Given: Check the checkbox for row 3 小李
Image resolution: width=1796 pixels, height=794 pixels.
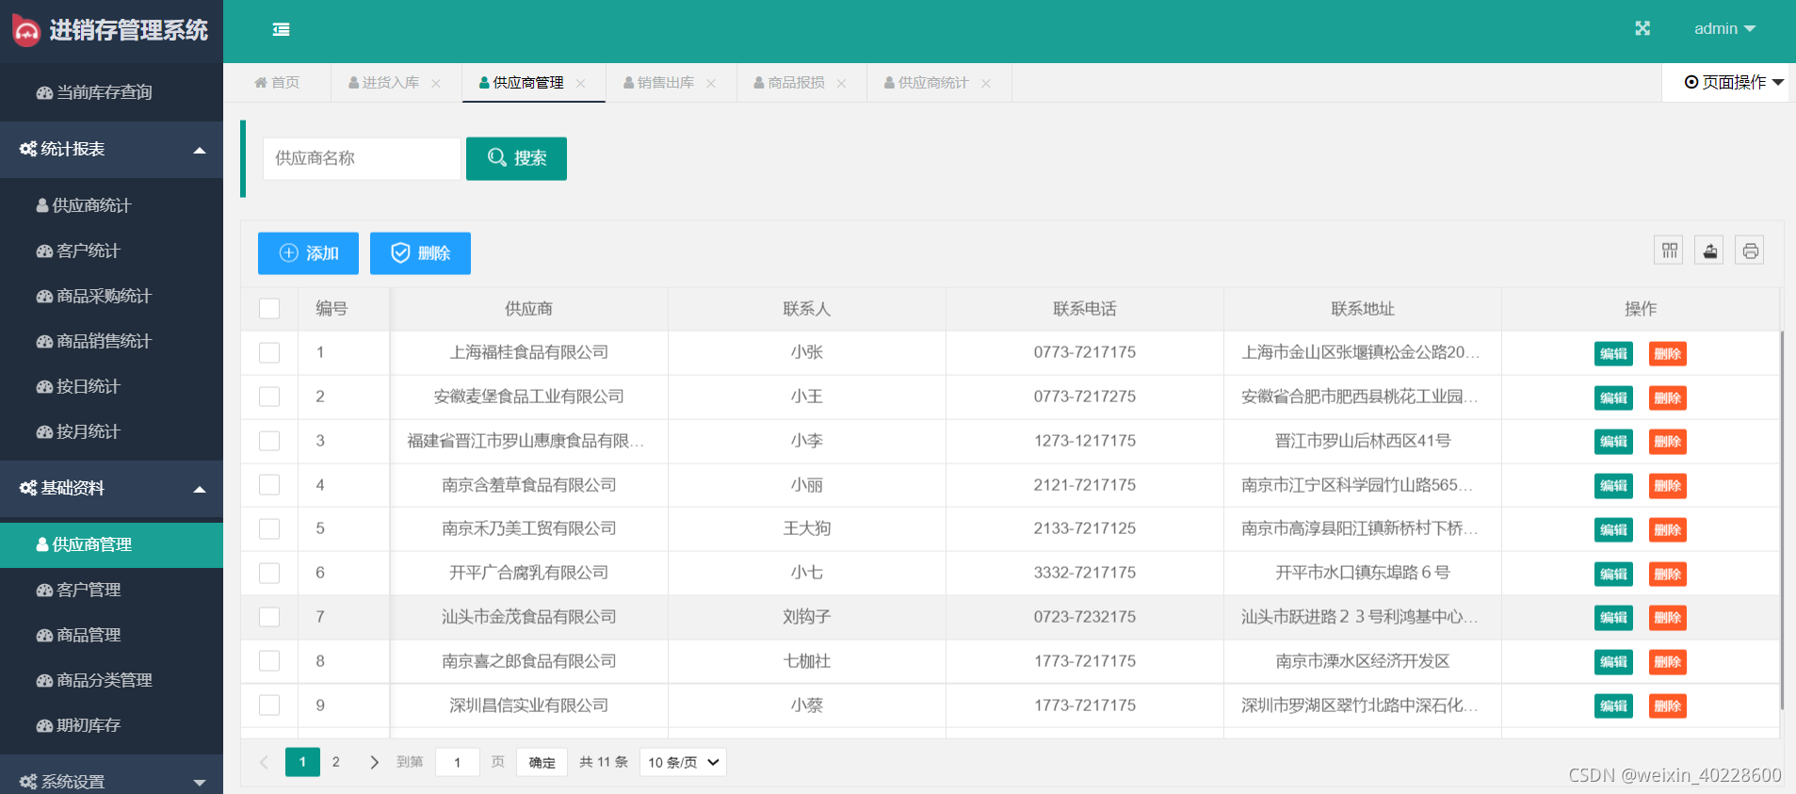Looking at the screenshot, I should coord(269,441).
